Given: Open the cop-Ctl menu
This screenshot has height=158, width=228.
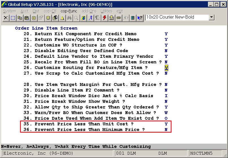Looking at the screenshot, I should (50, 11).
